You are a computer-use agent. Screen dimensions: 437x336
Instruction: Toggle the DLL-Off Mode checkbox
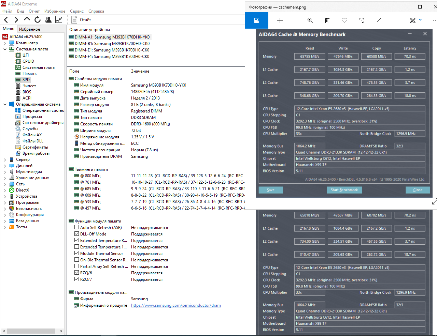pyautogui.click(x=77, y=234)
